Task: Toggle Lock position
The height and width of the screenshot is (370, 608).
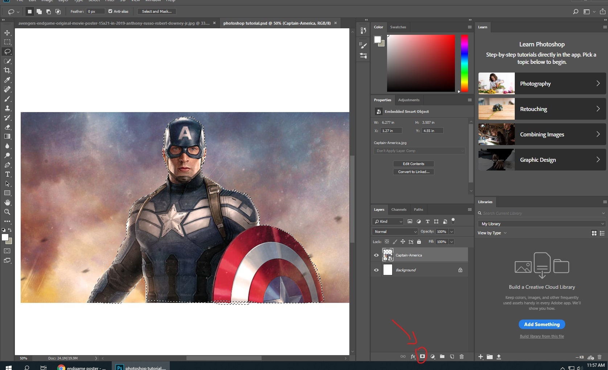Action: (403, 242)
